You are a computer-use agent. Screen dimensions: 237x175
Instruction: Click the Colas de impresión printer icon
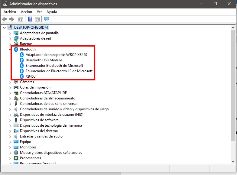16,87
